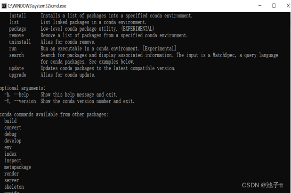Maximize the command prompt window

[274, 6]
